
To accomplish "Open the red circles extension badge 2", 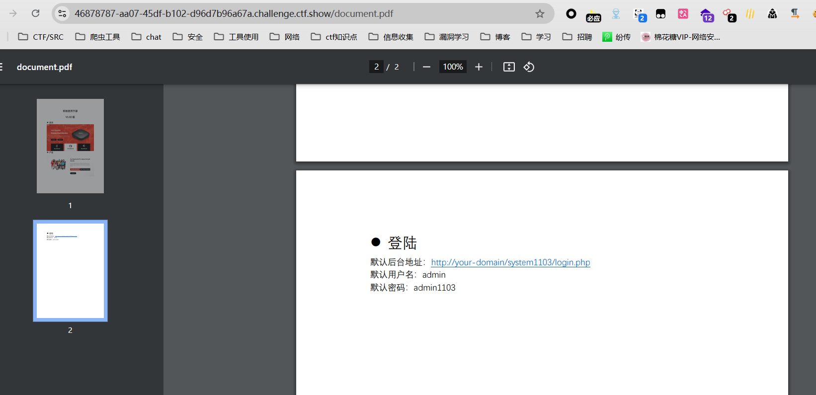I will click(x=729, y=15).
